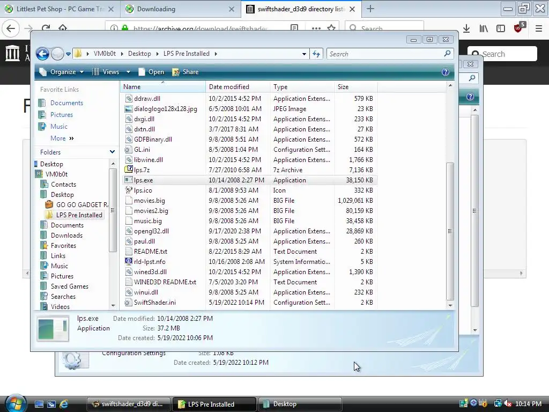Open Explorer help icon
The width and height of the screenshot is (549, 412).
[x=445, y=72]
